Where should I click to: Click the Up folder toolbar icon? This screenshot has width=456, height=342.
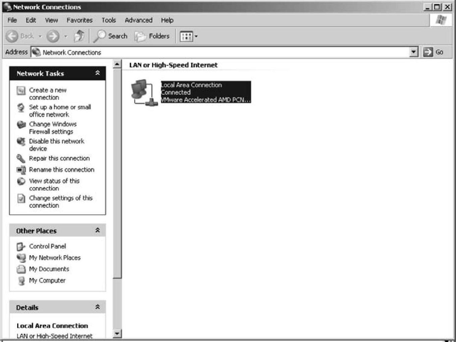[79, 36]
